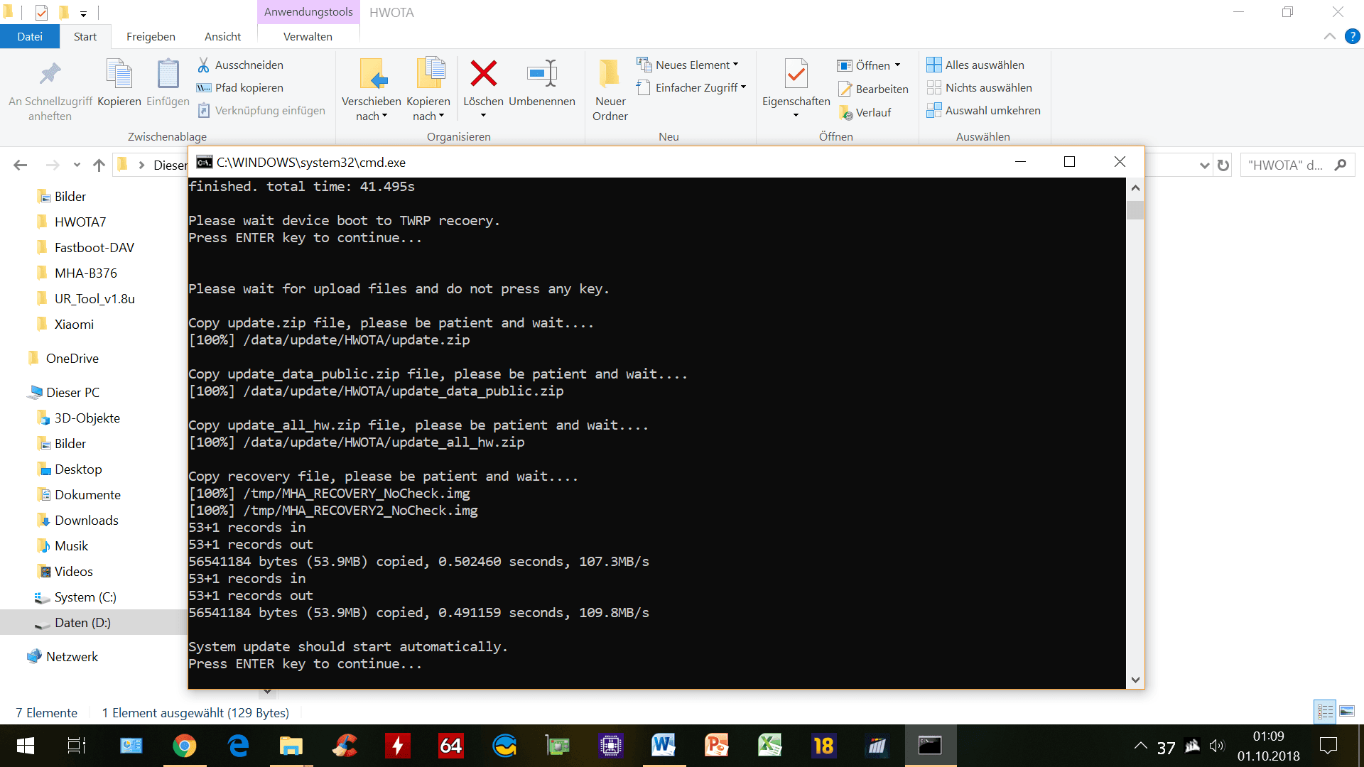Switch to the Ansicht tab
The image size is (1364, 767).
tap(222, 36)
